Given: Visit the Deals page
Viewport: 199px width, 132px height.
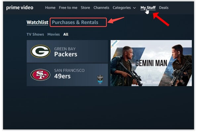Looking at the screenshot, I should point(164,8).
